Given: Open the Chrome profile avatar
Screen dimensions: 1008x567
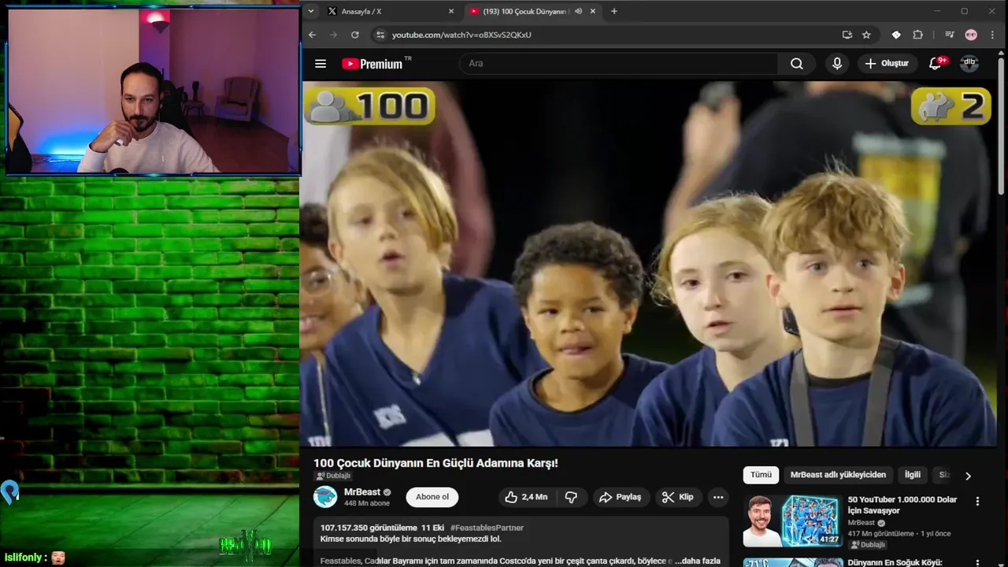Looking at the screenshot, I should click(971, 35).
